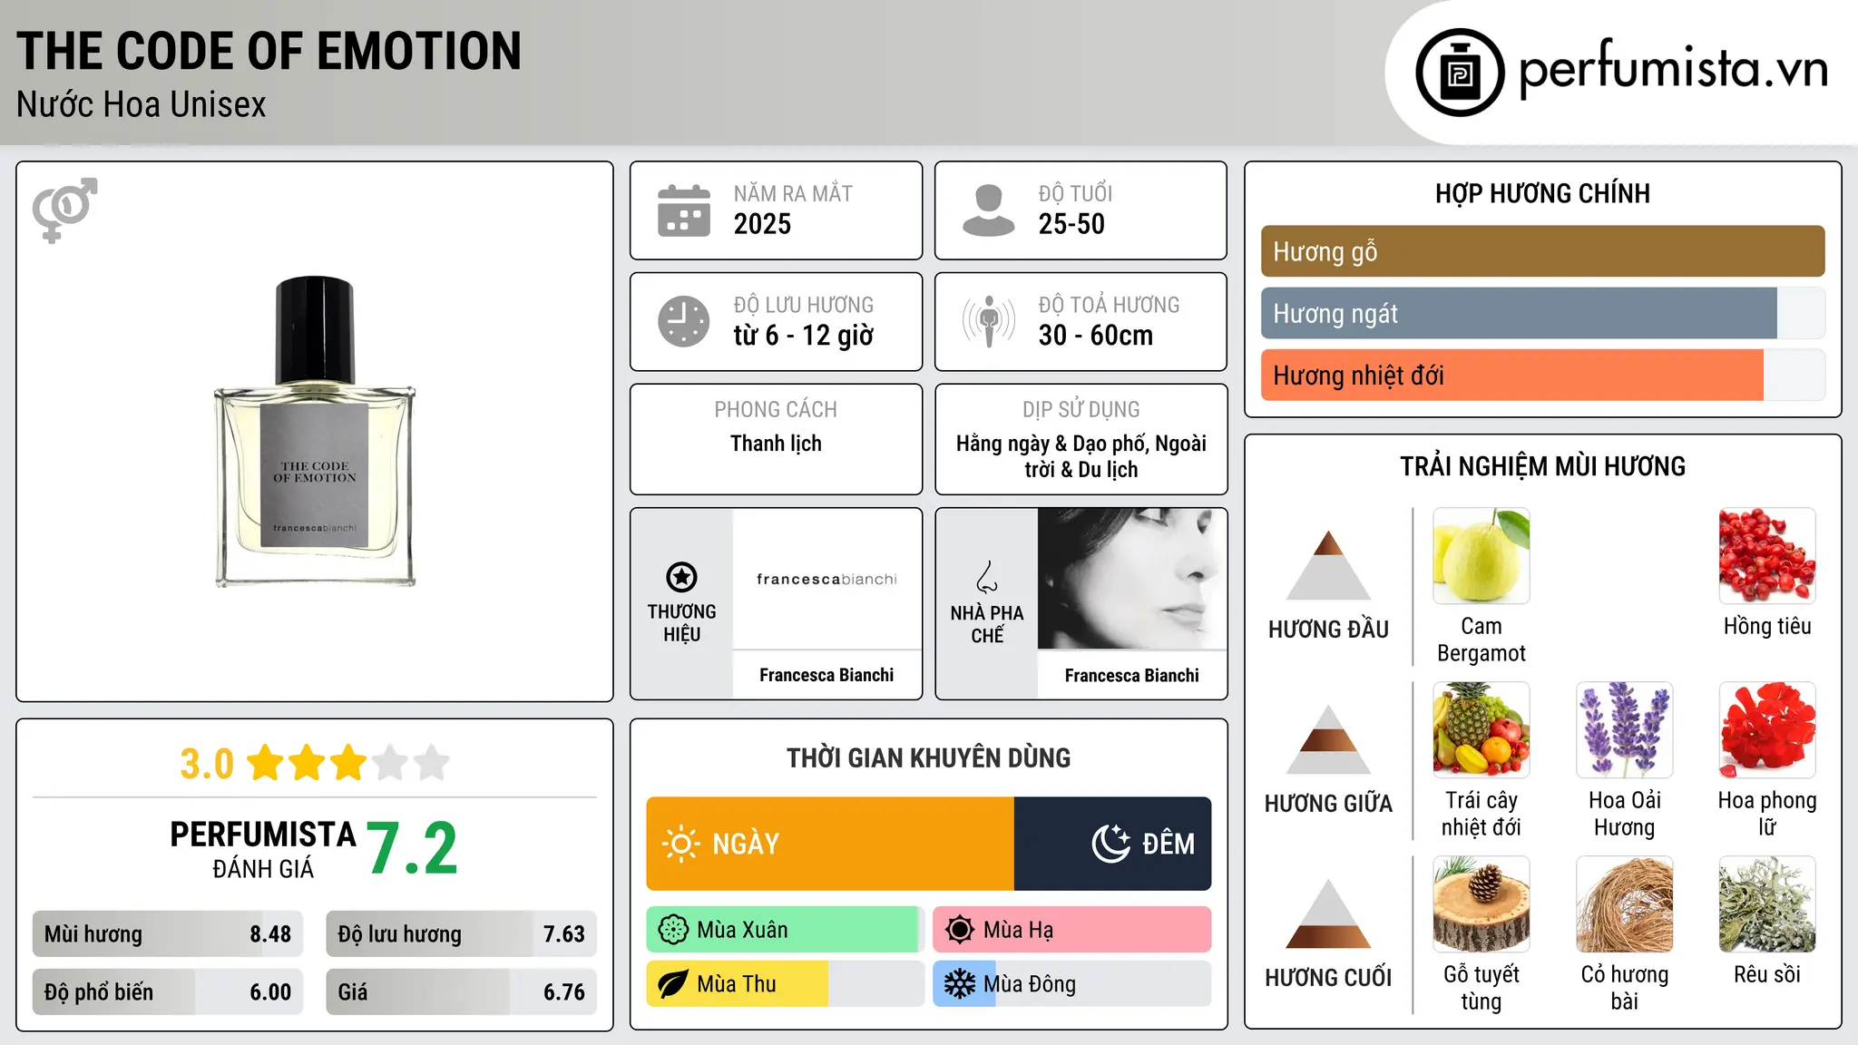Click the Gỗ tuyết tùng note image
This screenshot has height=1045, width=1858.
tap(1482, 903)
